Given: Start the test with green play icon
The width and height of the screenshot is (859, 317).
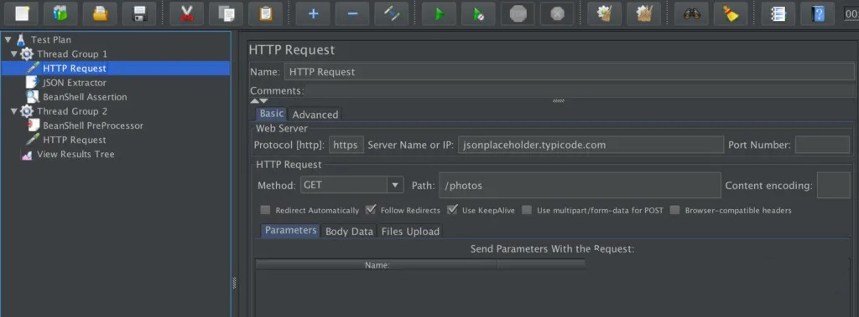Looking at the screenshot, I should [x=439, y=13].
